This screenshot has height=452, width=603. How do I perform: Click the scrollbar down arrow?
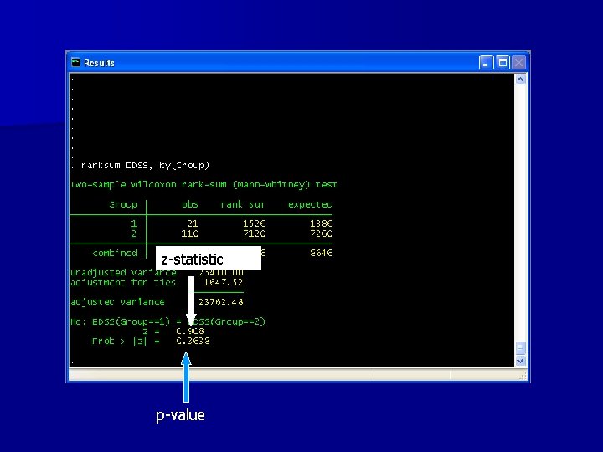point(520,361)
